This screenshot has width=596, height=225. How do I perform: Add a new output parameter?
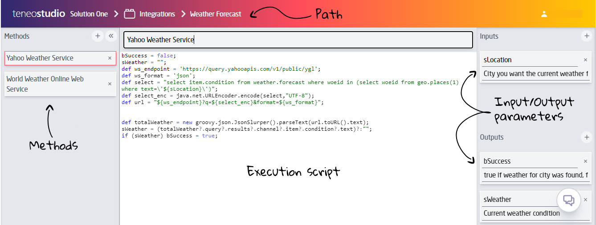pyautogui.click(x=587, y=137)
